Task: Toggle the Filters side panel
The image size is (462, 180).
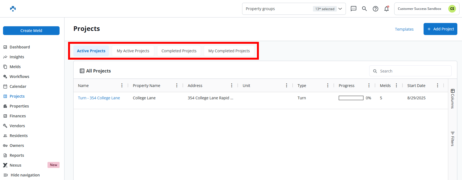Action: pyautogui.click(x=452, y=139)
